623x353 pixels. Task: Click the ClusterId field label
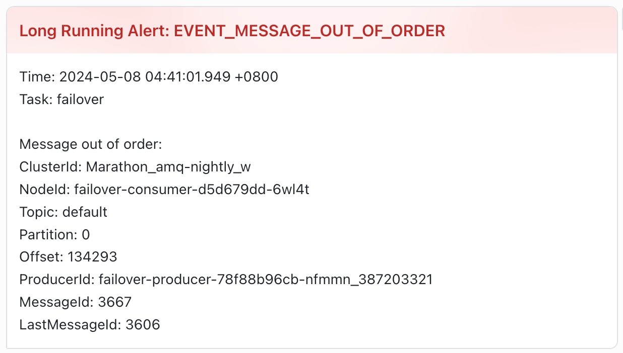pyautogui.click(x=51, y=167)
